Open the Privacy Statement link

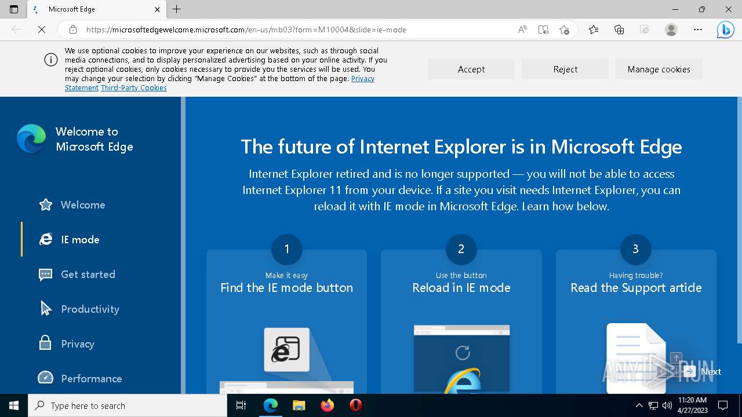363,79
